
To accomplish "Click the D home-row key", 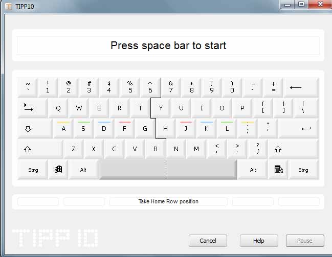I will (104, 128).
